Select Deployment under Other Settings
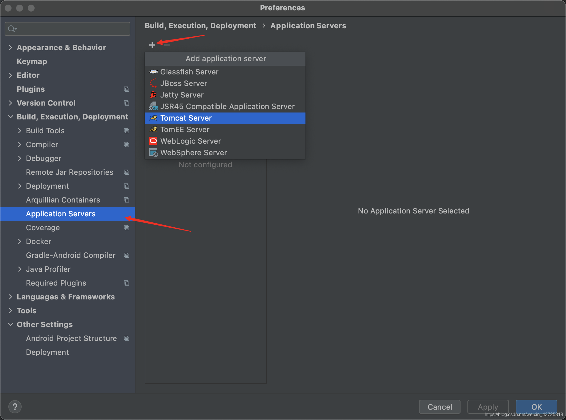 [x=67, y=352]
